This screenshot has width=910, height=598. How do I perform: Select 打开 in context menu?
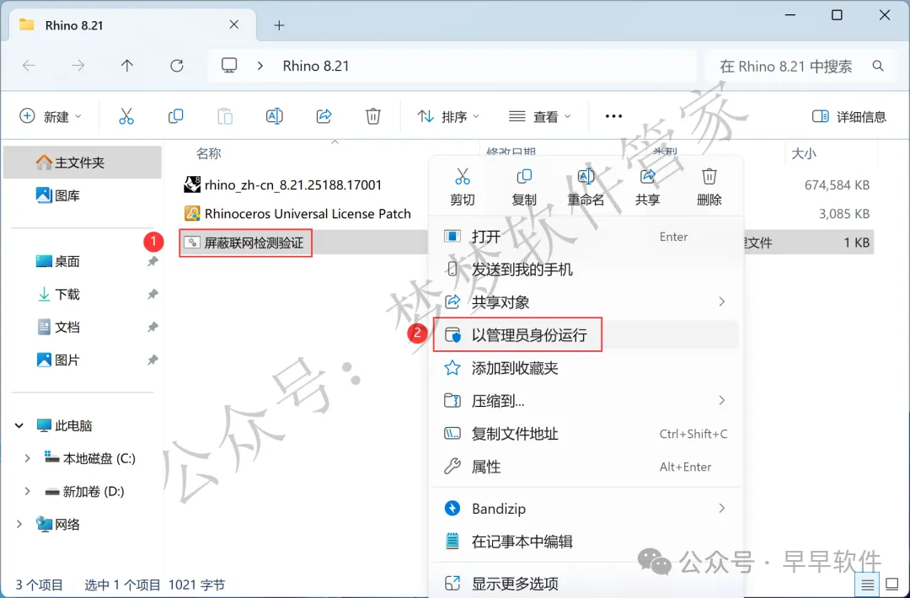coord(586,236)
